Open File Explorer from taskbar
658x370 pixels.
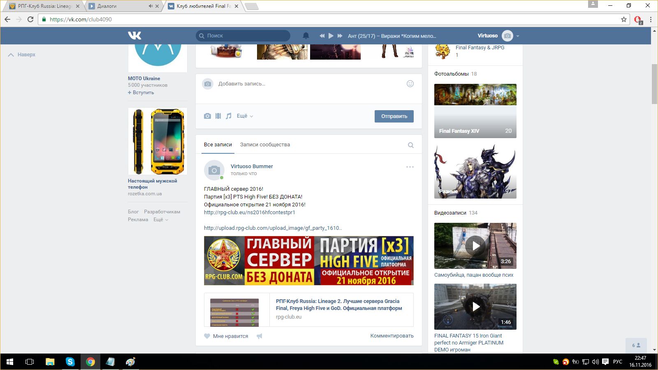50,362
